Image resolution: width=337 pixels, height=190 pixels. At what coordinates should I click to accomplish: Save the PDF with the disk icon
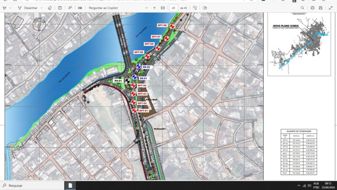coord(321,8)
